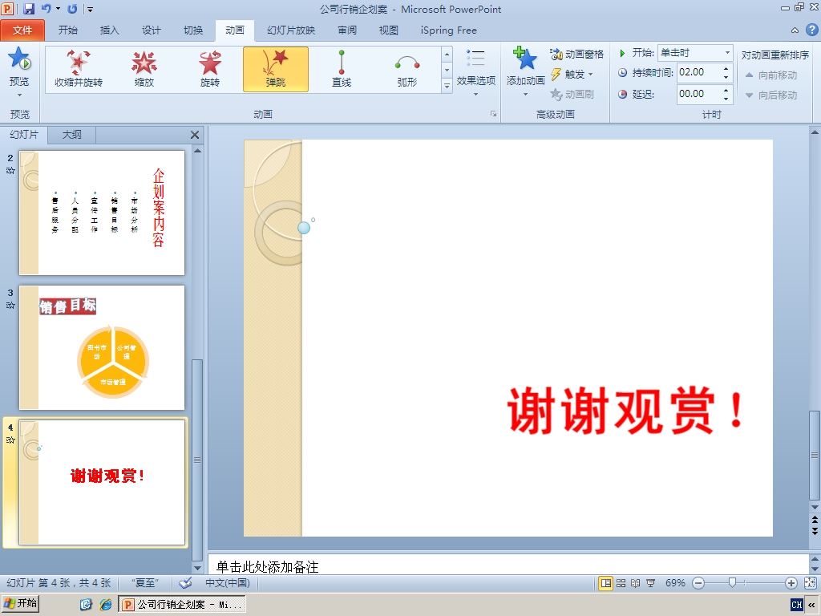Screen dimensions: 821x616
Task: Click the 69% zoom level
Action: (675, 583)
